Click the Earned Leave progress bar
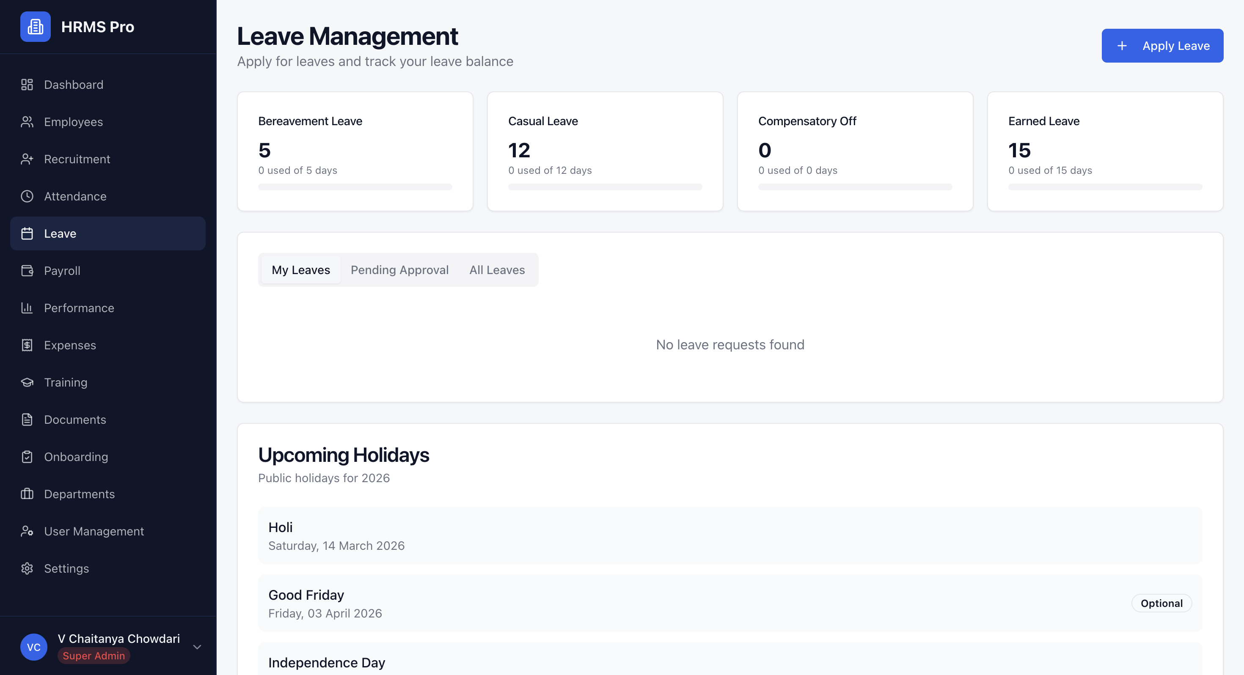Image resolution: width=1244 pixels, height=675 pixels. [1105, 187]
